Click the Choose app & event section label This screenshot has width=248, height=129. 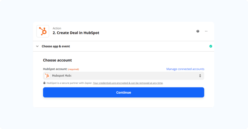pos(56,46)
